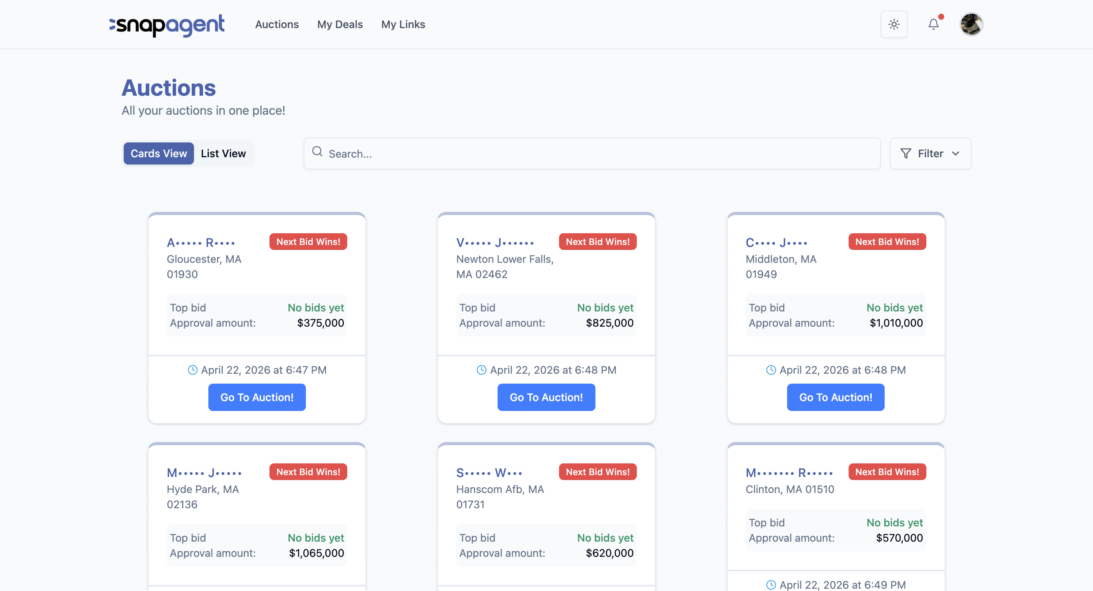Click the $620,000 approval amount
The height and width of the screenshot is (591, 1093).
click(609, 553)
